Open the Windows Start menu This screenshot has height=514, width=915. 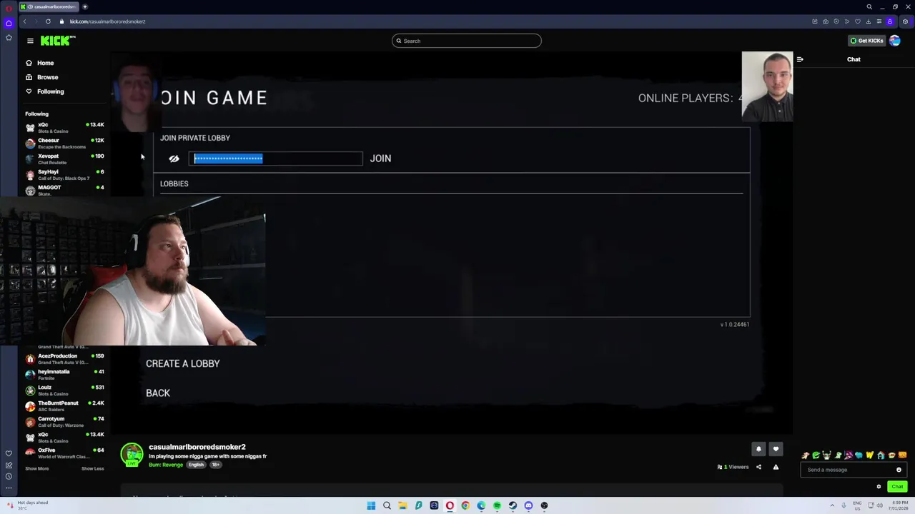coord(371,505)
